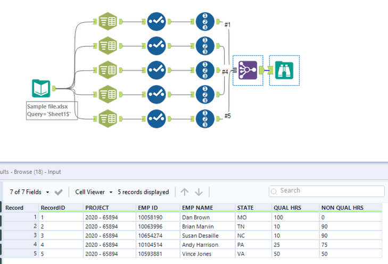This screenshot has height=264, width=388.
Task: Select EMP ID cell 10654274
Action: 158,236
